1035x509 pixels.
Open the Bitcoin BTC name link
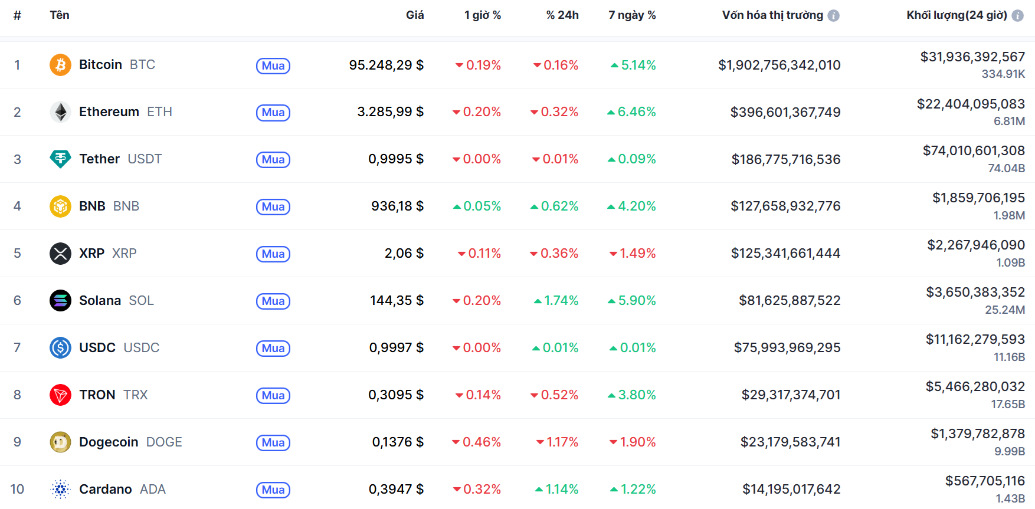[117, 65]
